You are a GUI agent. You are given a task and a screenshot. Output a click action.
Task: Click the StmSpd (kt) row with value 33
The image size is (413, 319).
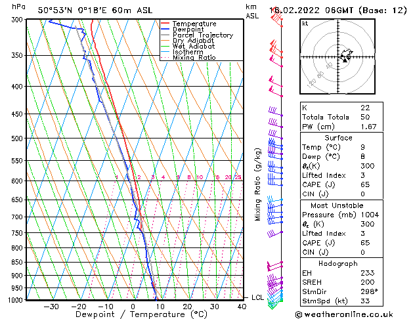click(341, 301)
